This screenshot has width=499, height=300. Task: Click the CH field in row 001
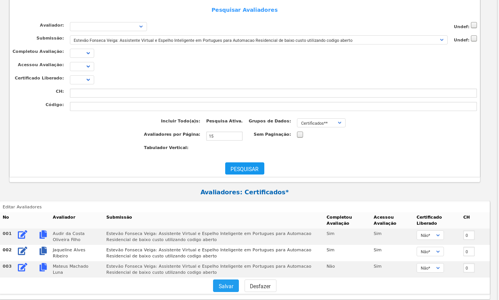469,235
